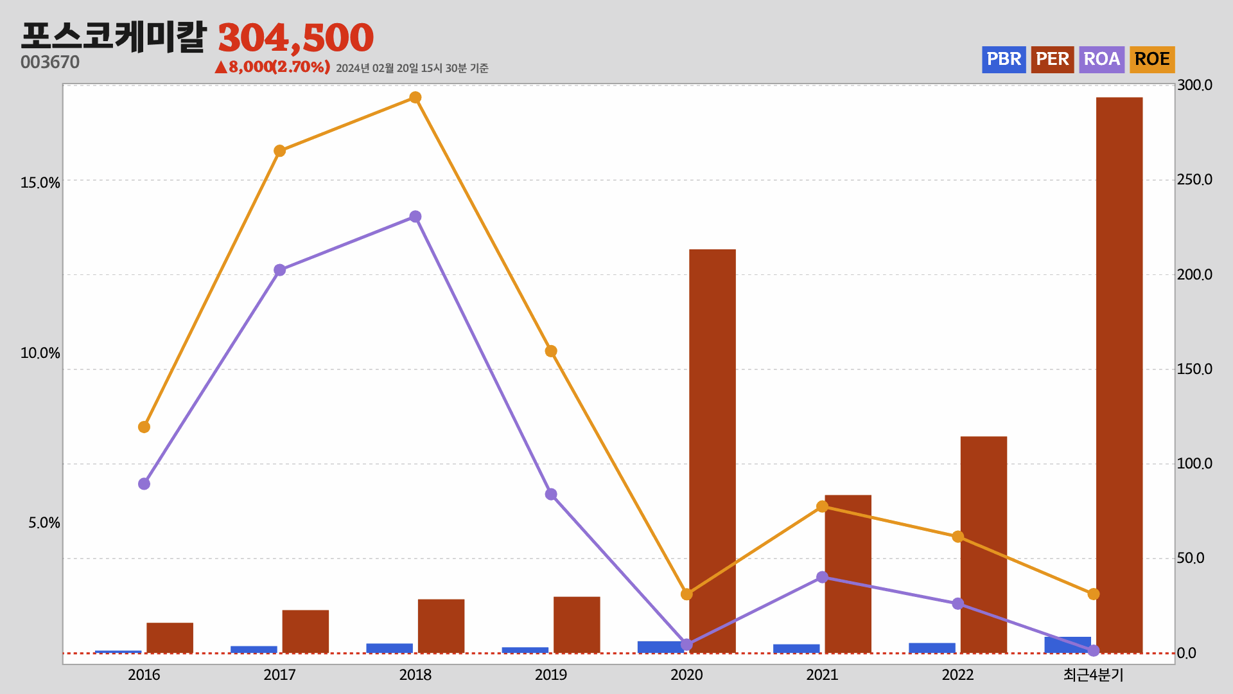Toggle the ROA legend series
Image resolution: width=1233 pixels, height=694 pixels.
[1102, 59]
